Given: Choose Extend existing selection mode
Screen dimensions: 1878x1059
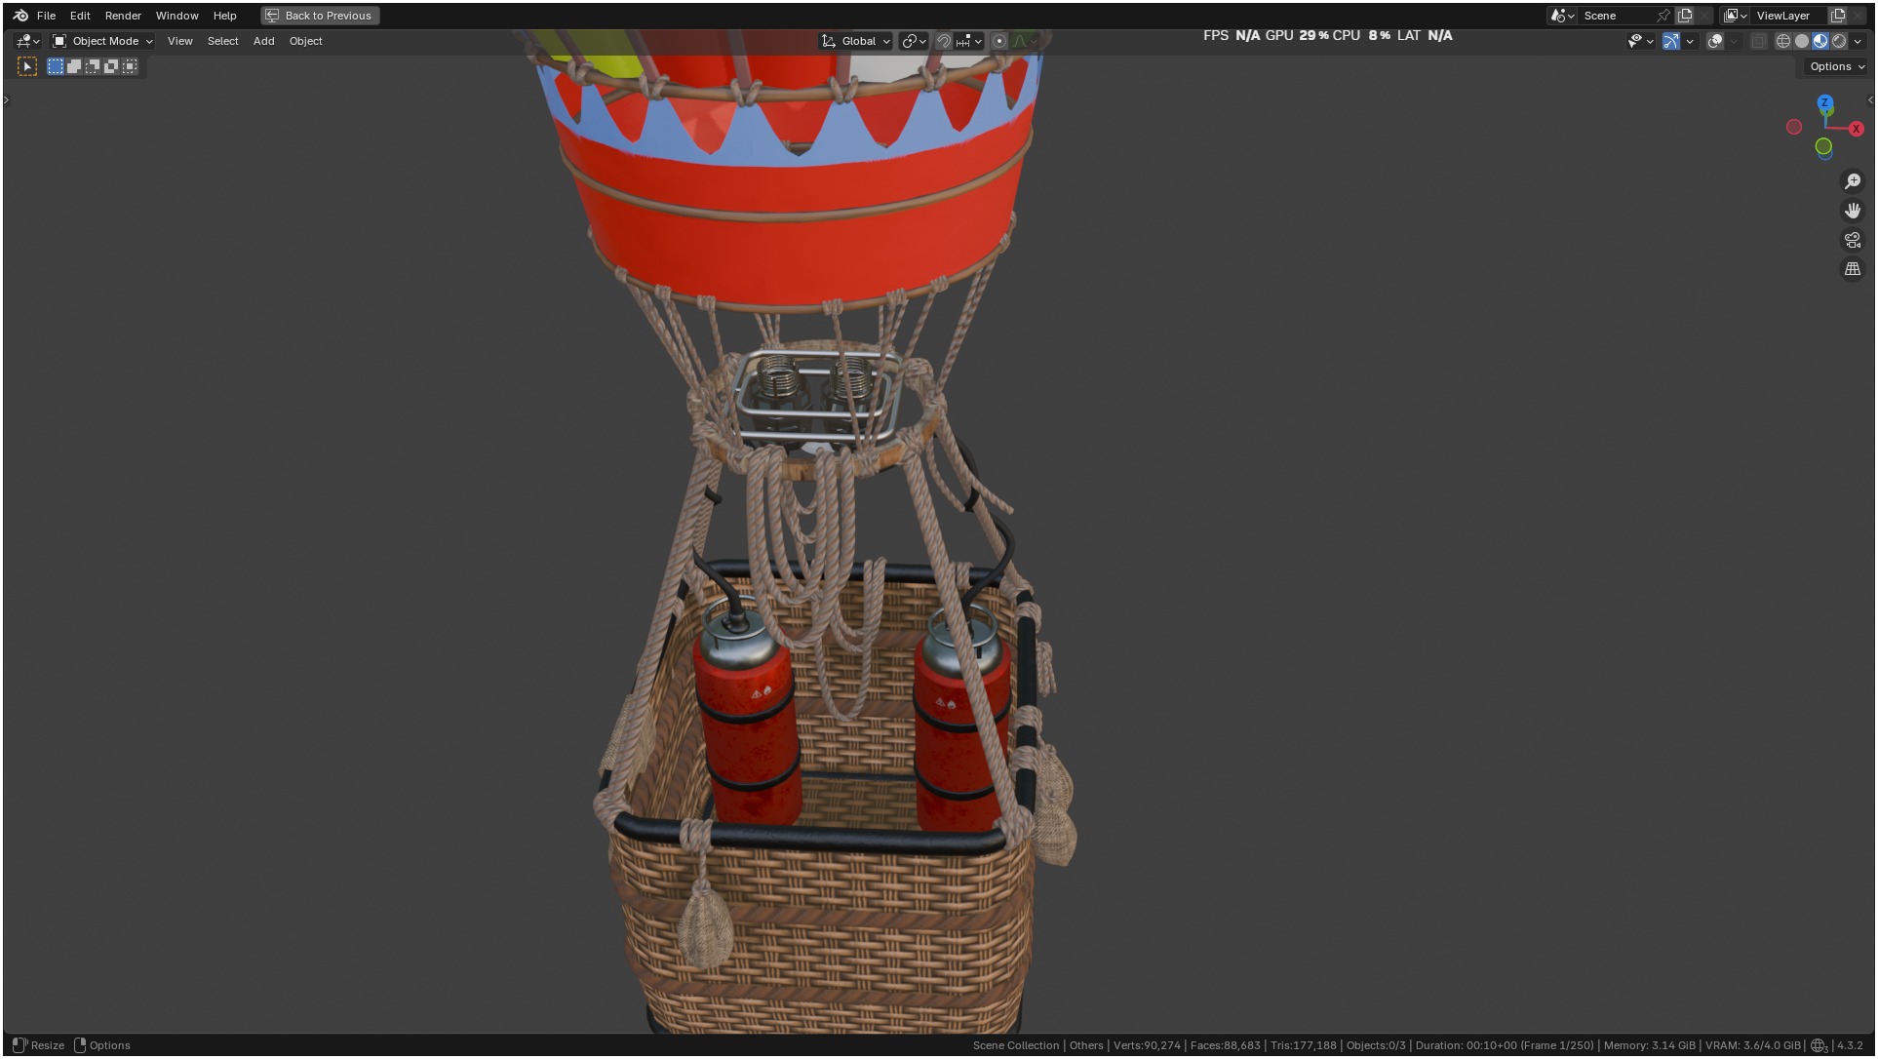Looking at the screenshot, I should coord(74,66).
